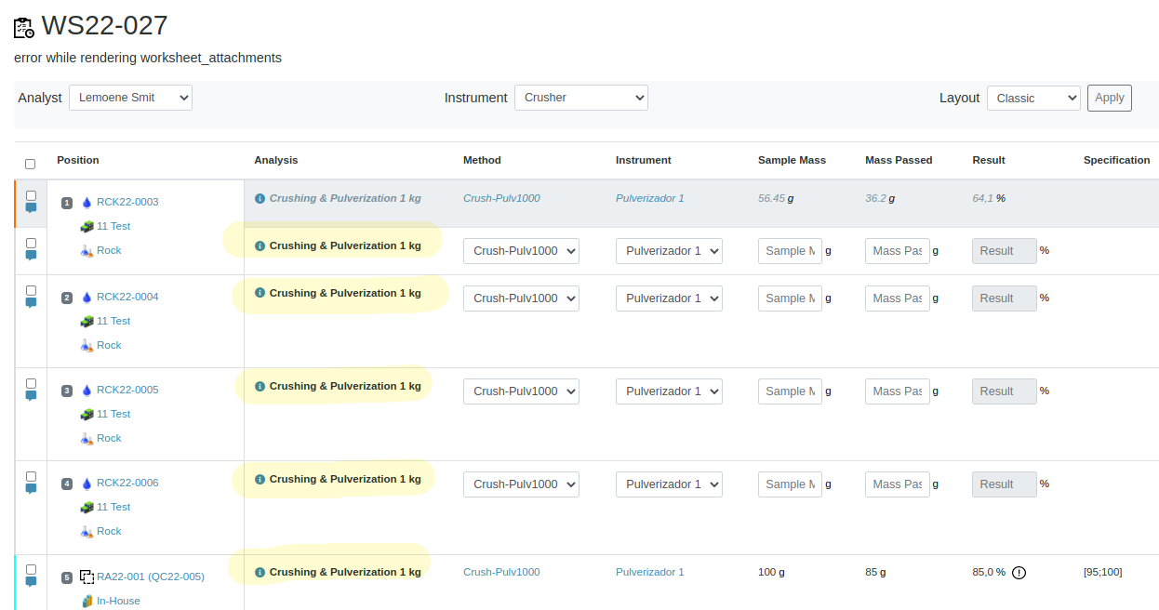Tick the checkbox for the RA22-001 row
Screen dimensions: 1159x610
[x=31, y=569]
